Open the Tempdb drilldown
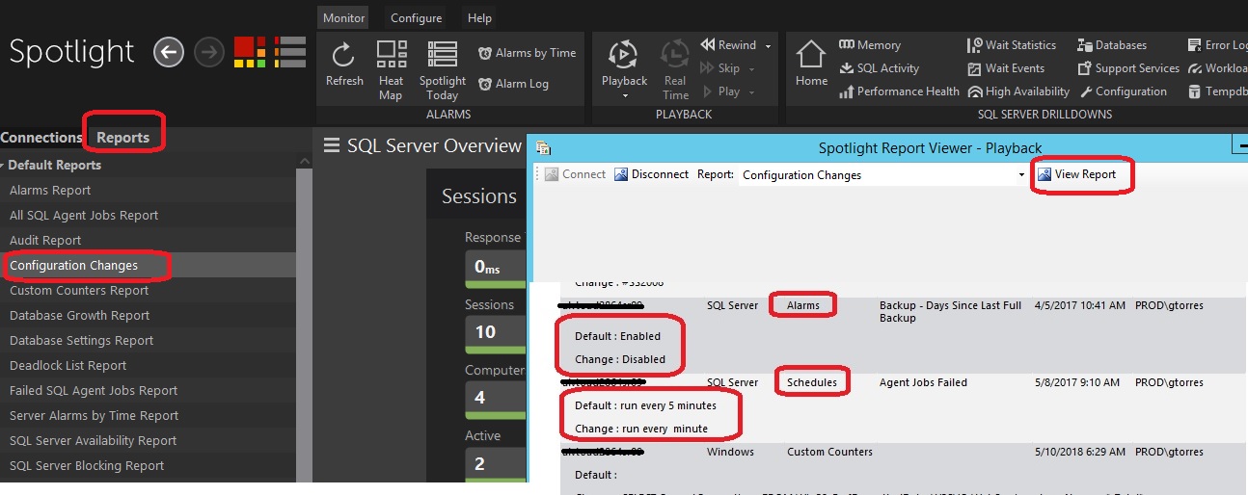This screenshot has width=1248, height=495. point(1218,91)
